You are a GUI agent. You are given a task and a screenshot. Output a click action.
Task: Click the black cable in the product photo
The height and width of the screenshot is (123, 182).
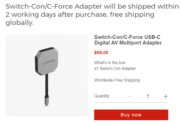(x=47, y=85)
